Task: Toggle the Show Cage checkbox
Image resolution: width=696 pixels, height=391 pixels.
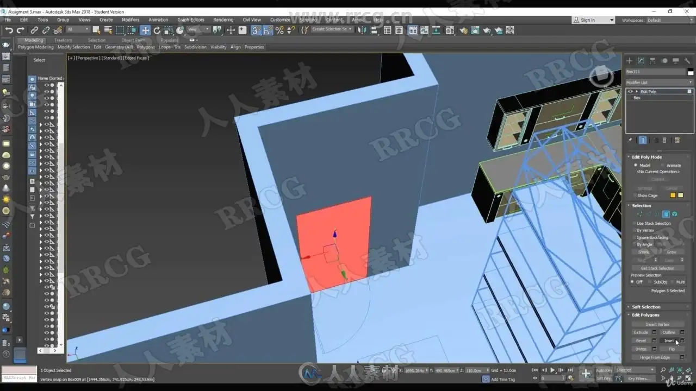Action: [635, 195]
